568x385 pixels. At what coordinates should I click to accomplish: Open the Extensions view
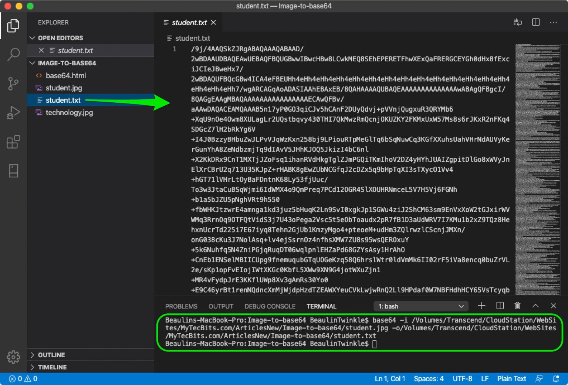click(13, 142)
